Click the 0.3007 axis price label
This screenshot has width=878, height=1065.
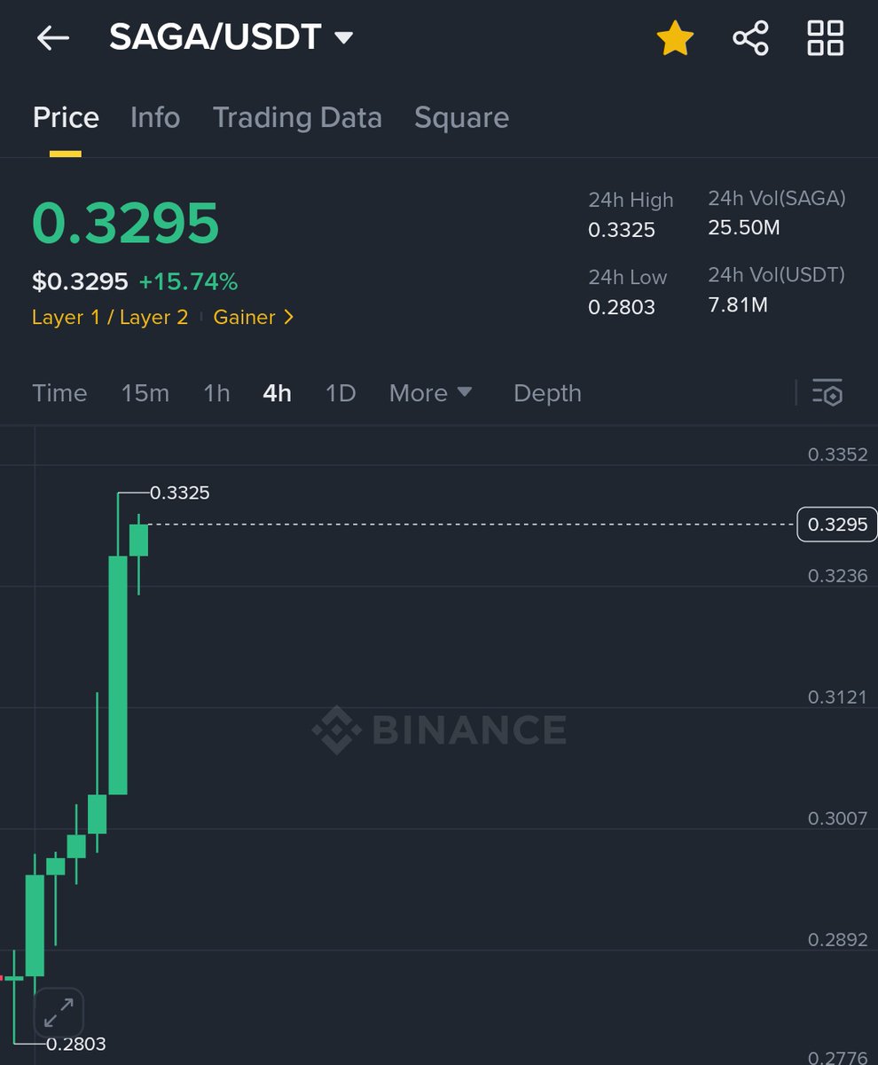click(837, 818)
